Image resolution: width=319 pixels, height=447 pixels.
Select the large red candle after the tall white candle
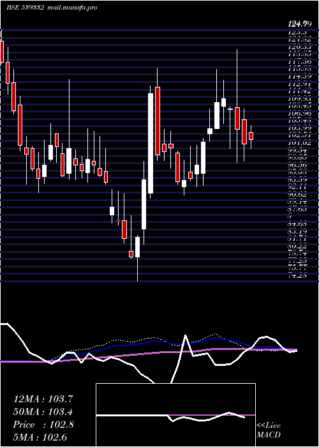[158, 121]
